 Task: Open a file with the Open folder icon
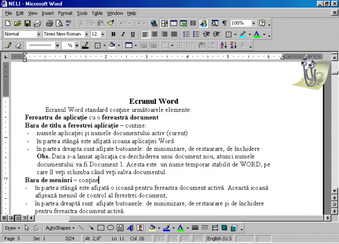coord(18,23)
